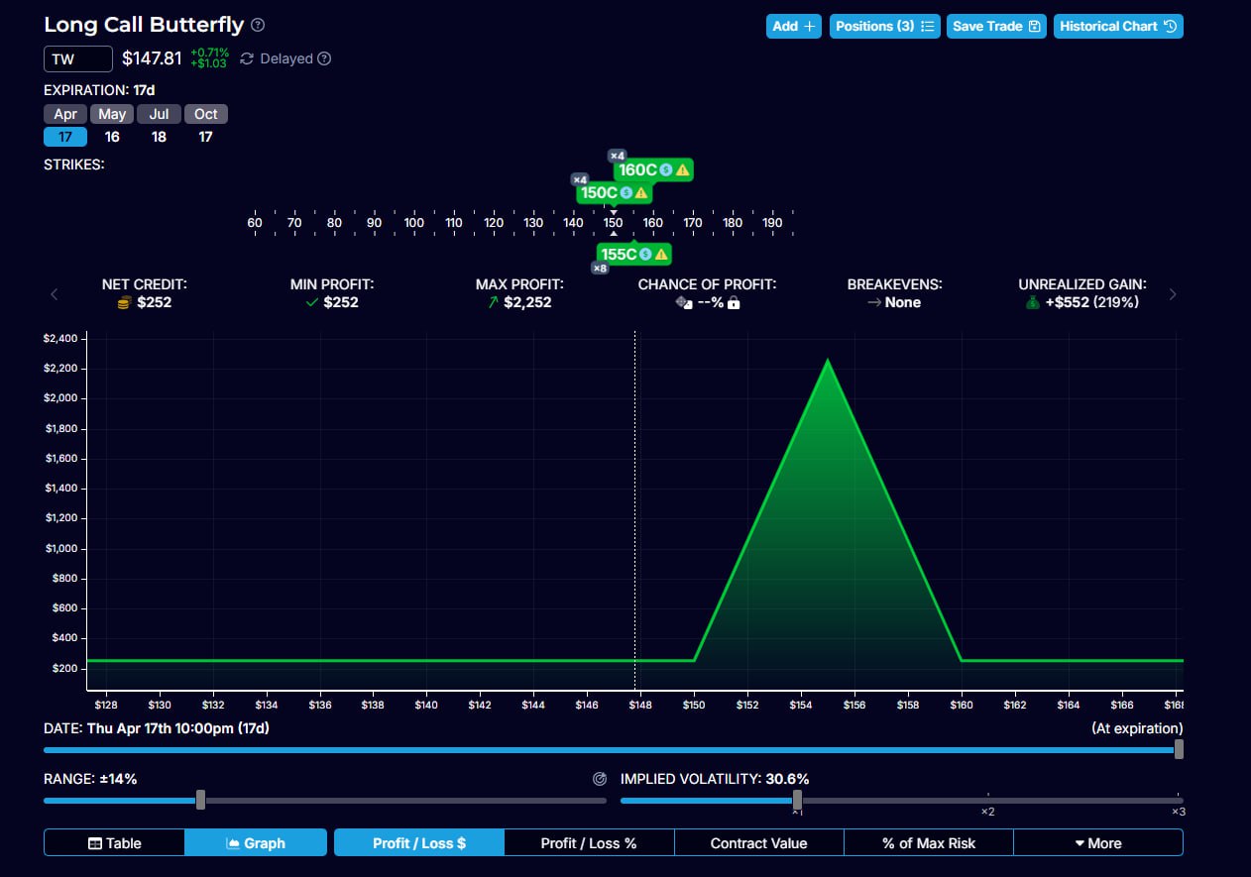1251x877 pixels.
Task: Click the refresh icon next to Delayed
Action: coord(247,58)
